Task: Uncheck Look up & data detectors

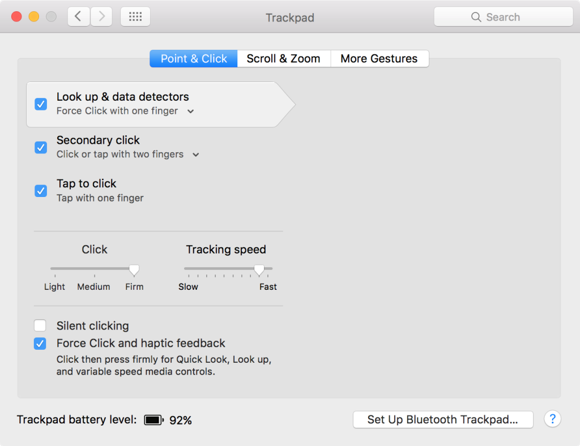Action: click(x=41, y=104)
